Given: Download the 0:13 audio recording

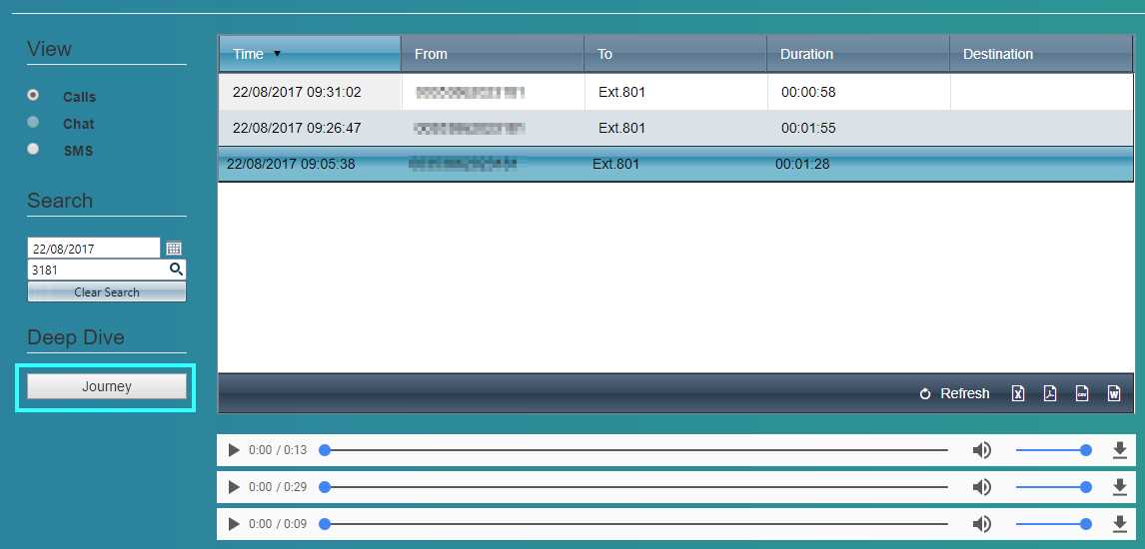Looking at the screenshot, I should point(1119,450).
